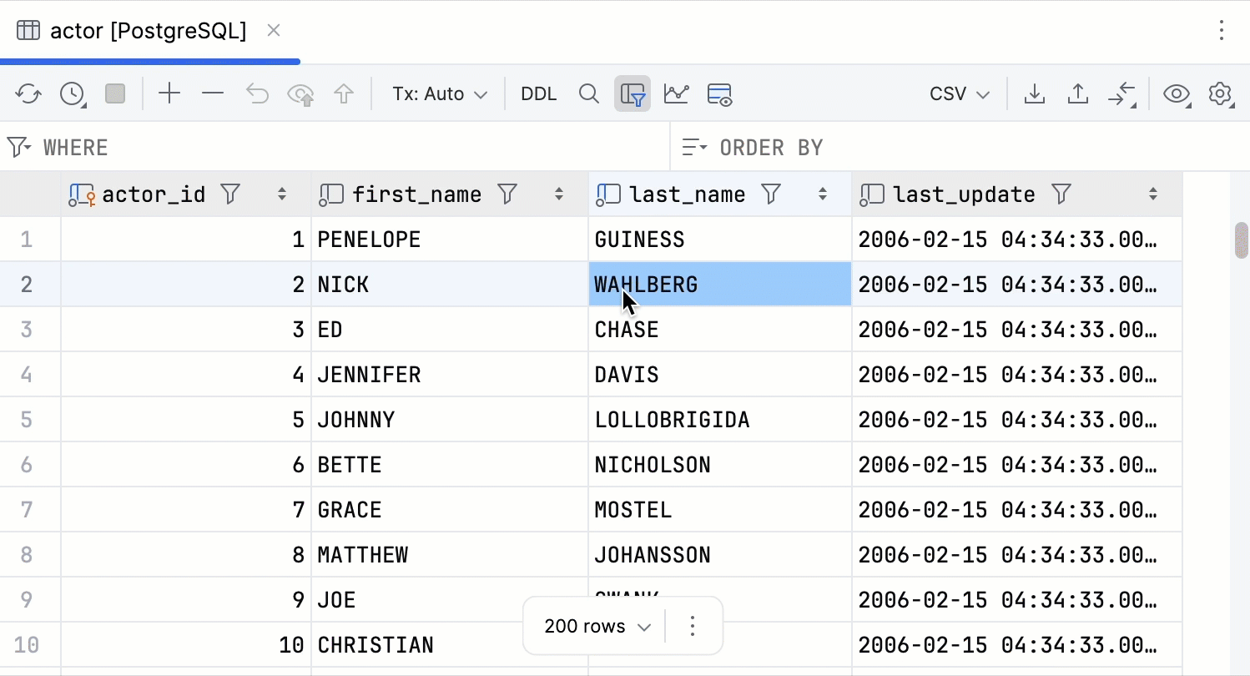Open query history via the clock icon
The height and width of the screenshot is (676, 1250).
[71, 93]
